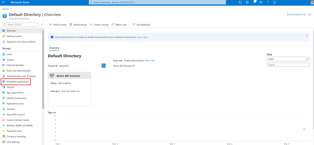Screen dimensions: 314x145
Task: Open directory and subscription filter icon
Action: pos(247,2)
